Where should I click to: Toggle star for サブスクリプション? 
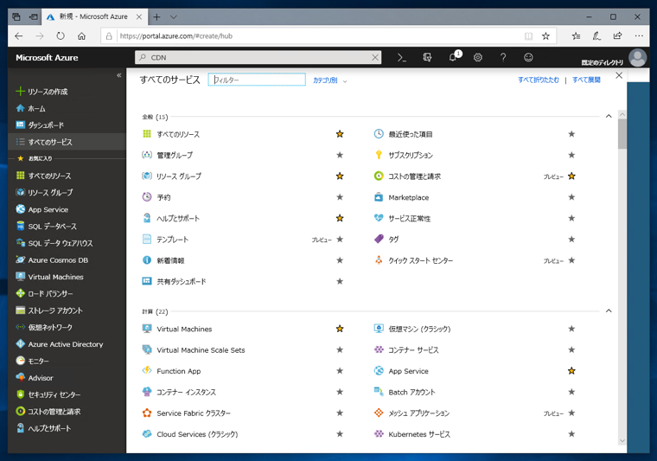click(x=571, y=155)
